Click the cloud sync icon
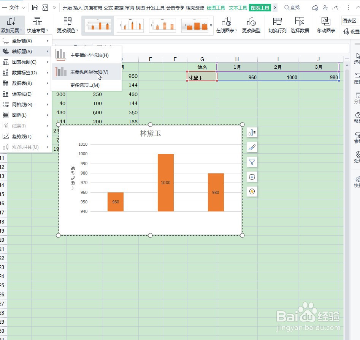The width and height of the screenshot is (360, 340). tap(315, 8)
